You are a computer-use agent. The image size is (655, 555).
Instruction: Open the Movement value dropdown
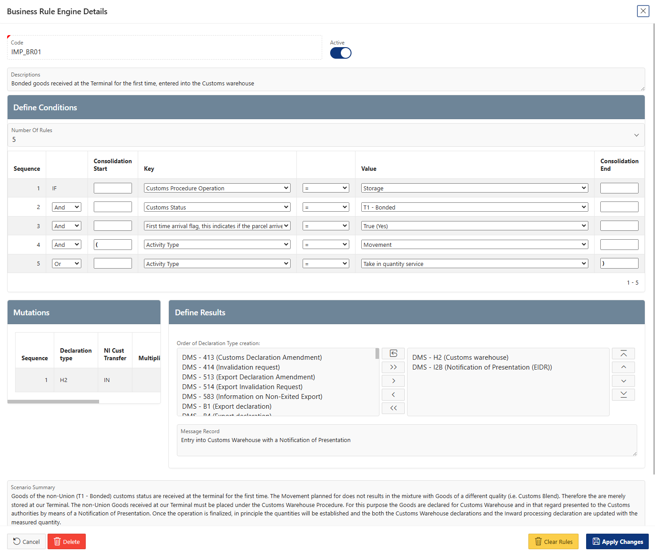475,245
